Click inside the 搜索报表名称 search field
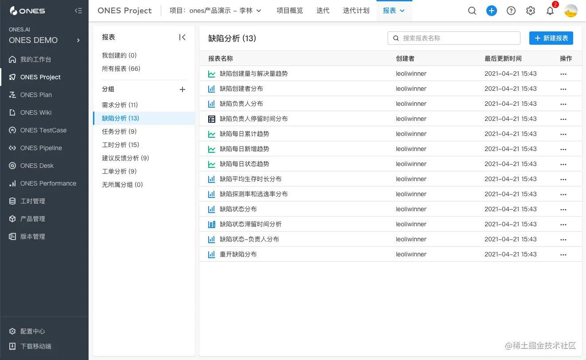Viewport: 586px width, 360px height. [454, 38]
